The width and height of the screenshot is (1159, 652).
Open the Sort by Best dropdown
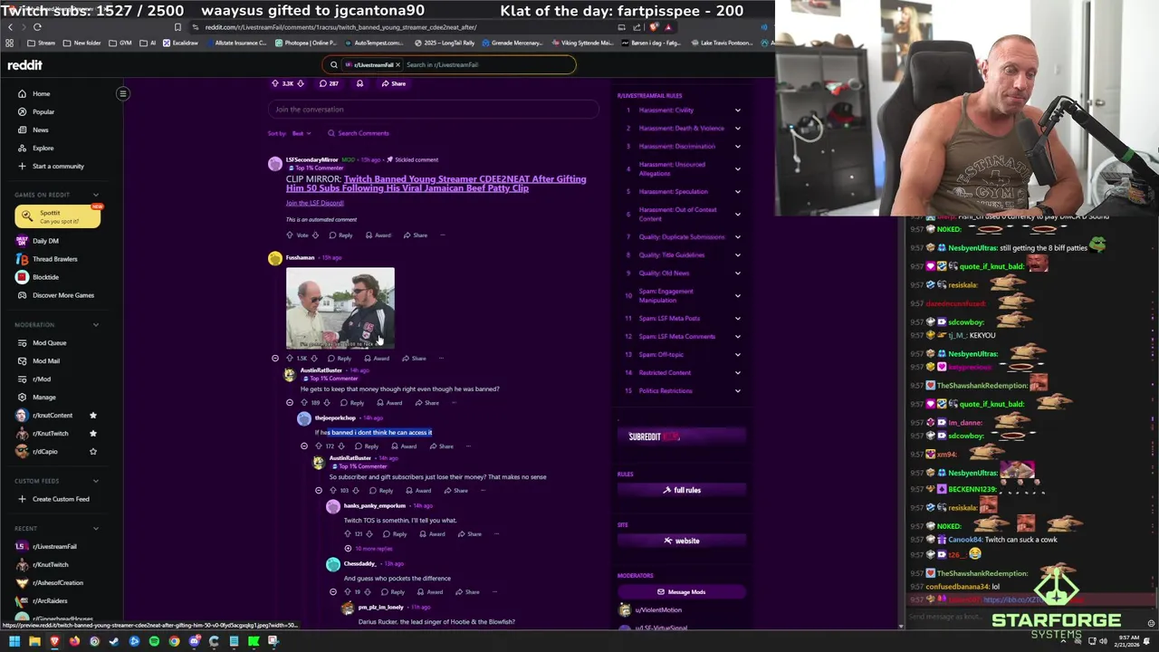(301, 133)
